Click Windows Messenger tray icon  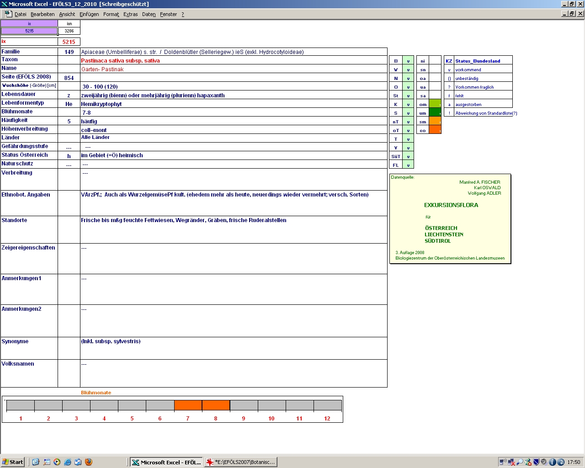click(x=528, y=462)
